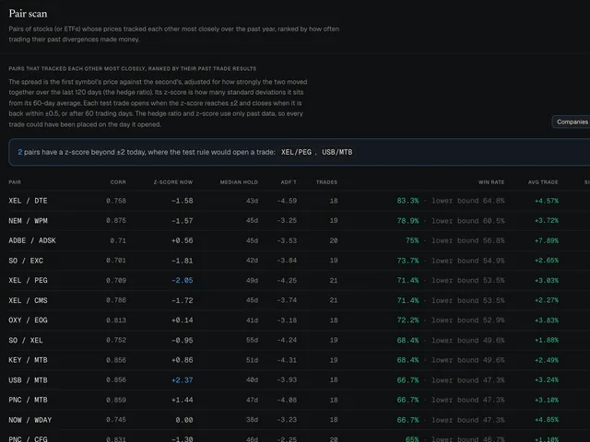The height and width of the screenshot is (442, 590).
Task: Sort by TRADES column header
Action: tap(326, 182)
